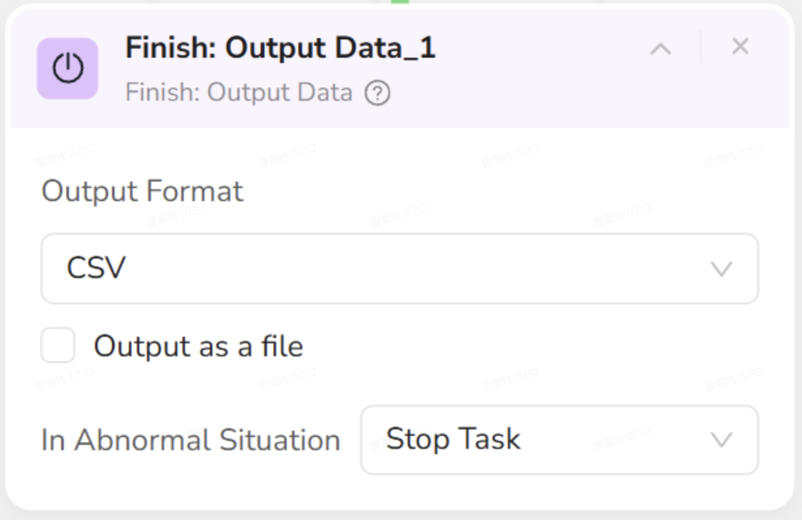Click the gray Finish: Output Data subtitle
The height and width of the screenshot is (520, 802).
(239, 92)
